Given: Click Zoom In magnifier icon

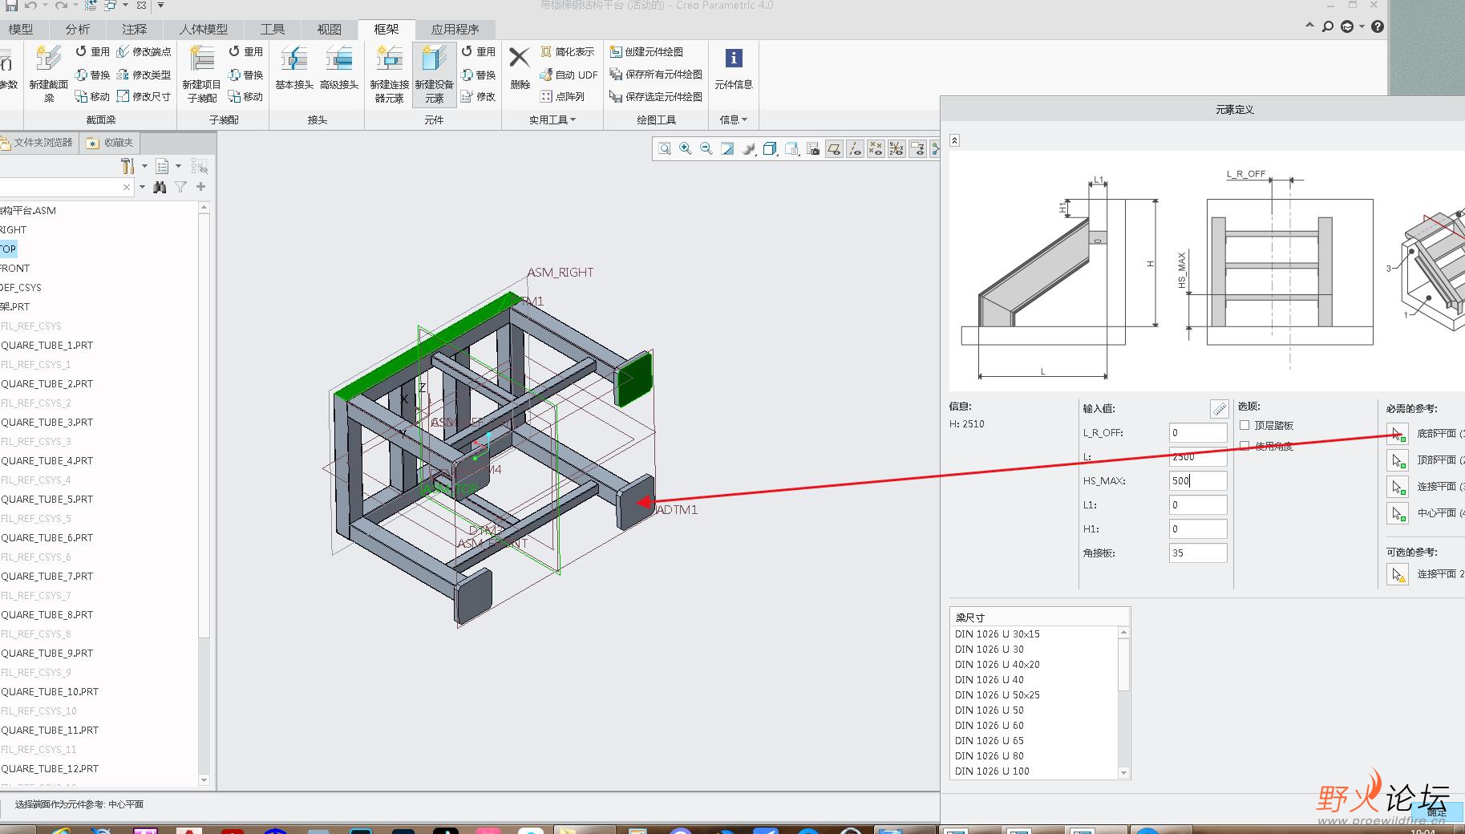Looking at the screenshot, I should (686, 148).
